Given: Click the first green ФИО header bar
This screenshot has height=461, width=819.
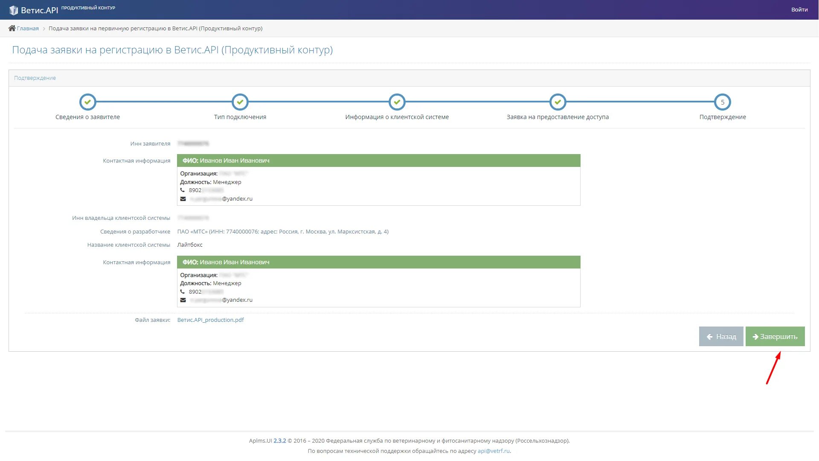Looking at the screenshot, I should [378, 160].
